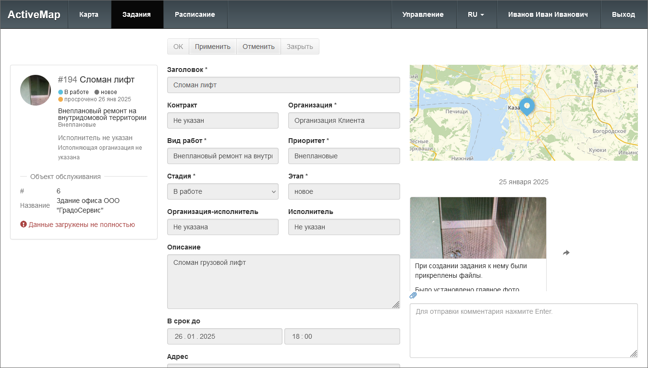Click inside the comment text box
648x368 pixels.
[523, 330]
